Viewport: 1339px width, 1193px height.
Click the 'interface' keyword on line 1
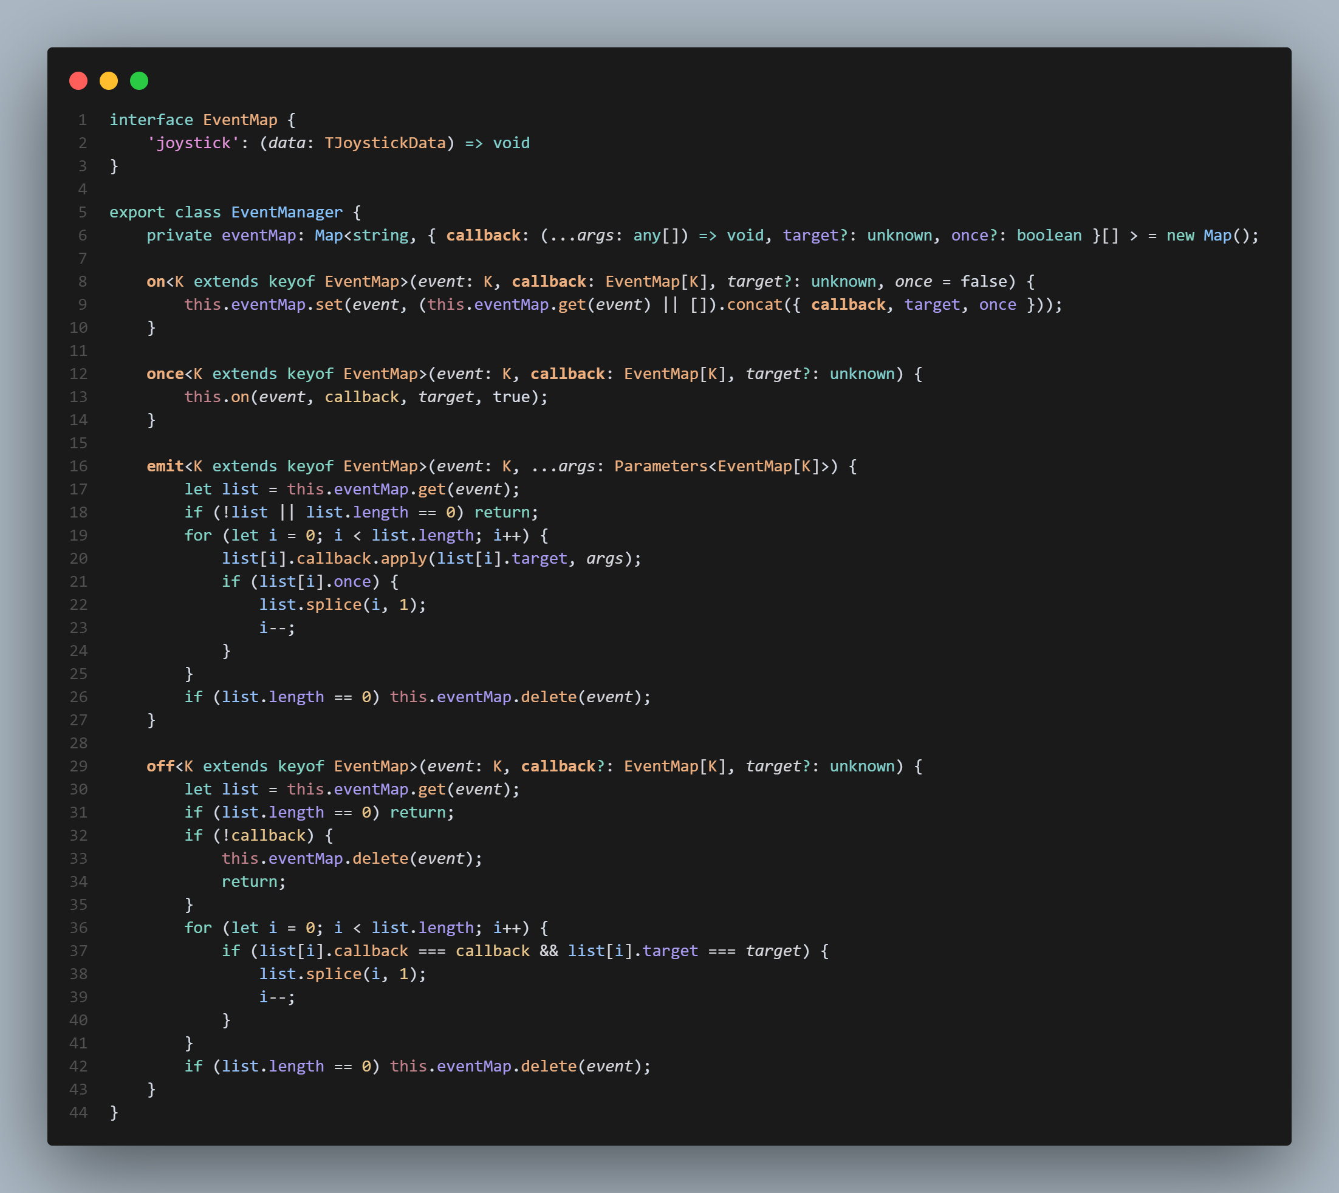[x=151, y=120]
